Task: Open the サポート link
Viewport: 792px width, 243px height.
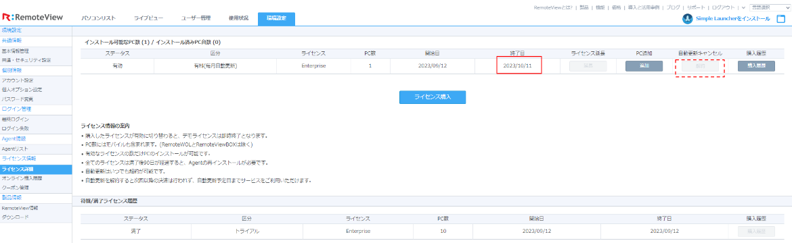Action: [x=695, y=7]
